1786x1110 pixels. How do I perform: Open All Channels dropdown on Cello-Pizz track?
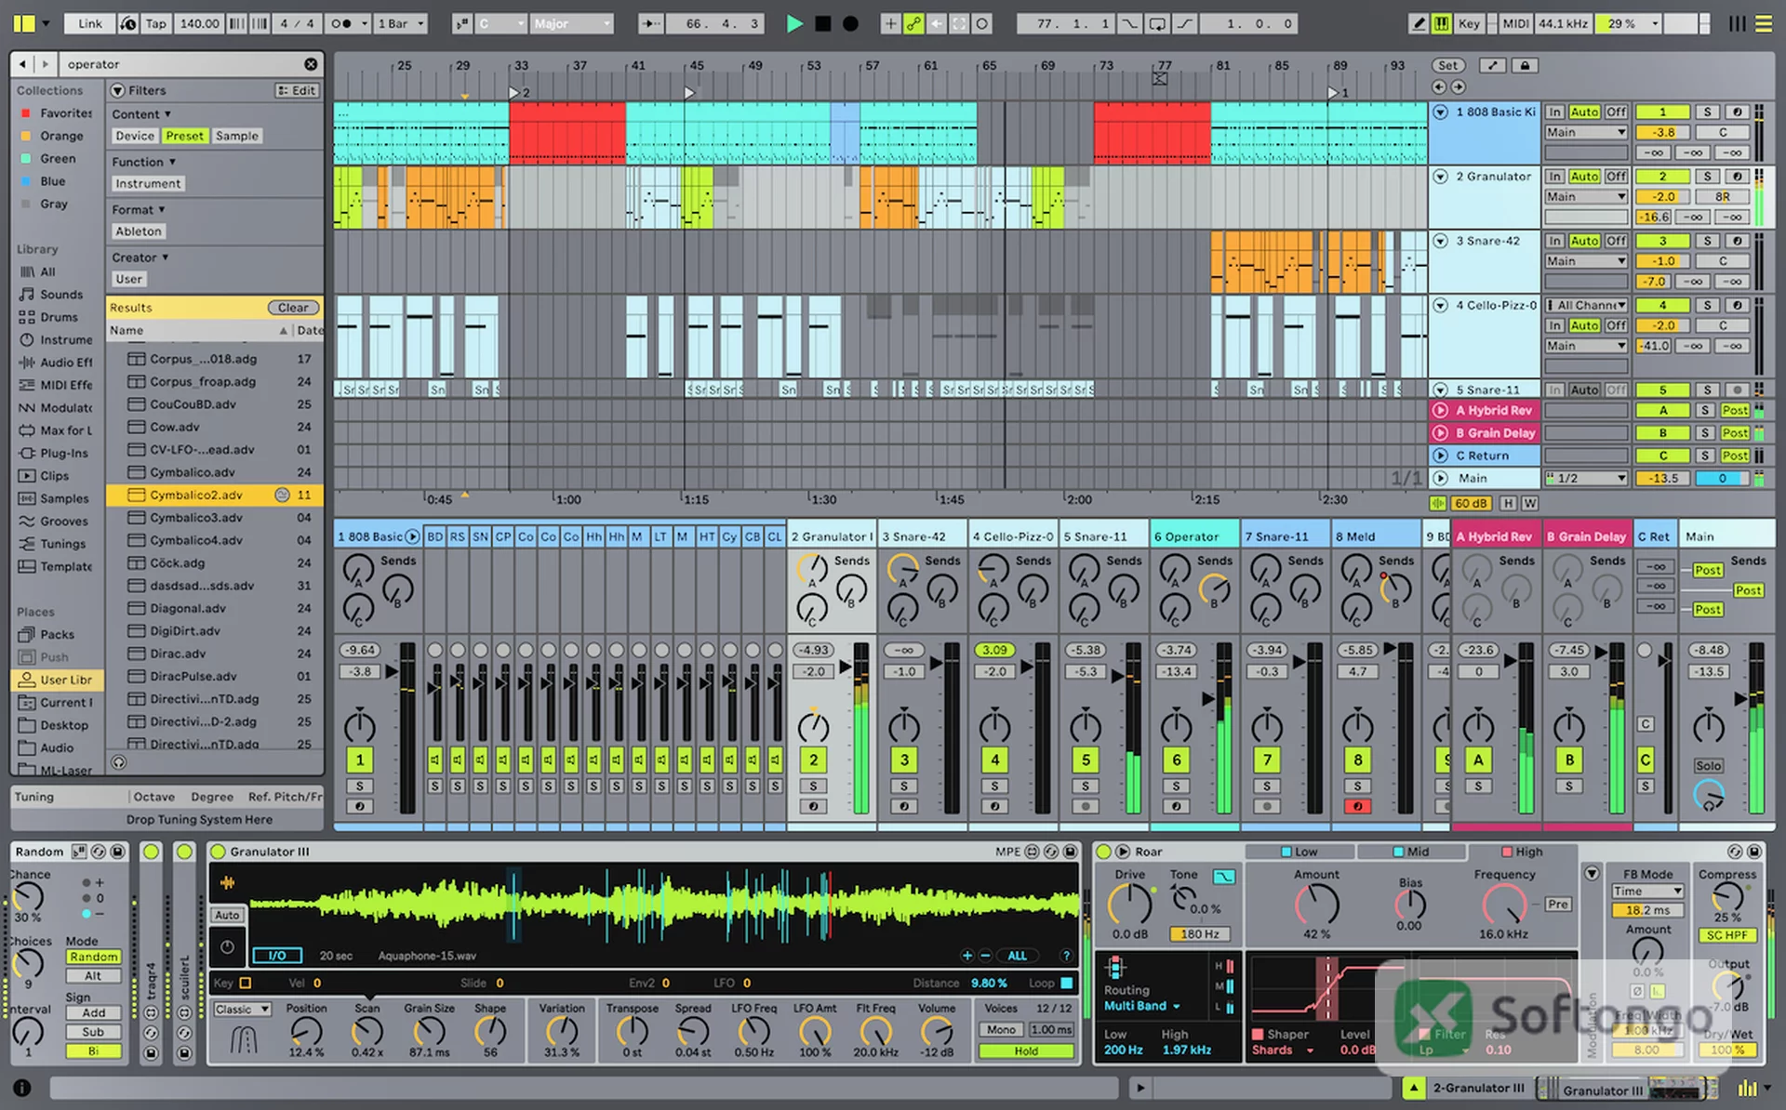pyautogui.click(x=1586, y=305)
